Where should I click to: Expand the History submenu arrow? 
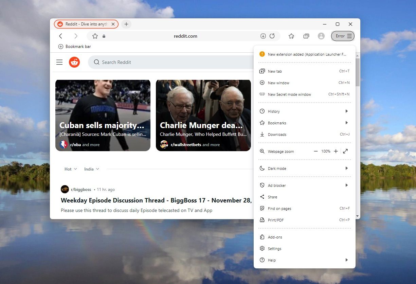pyautogui.click(x=346, y=111)
